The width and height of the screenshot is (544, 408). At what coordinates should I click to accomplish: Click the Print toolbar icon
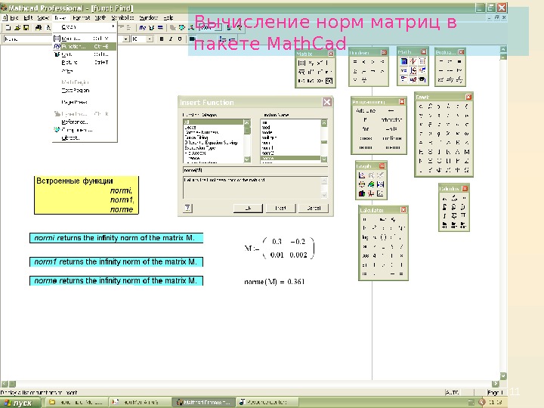click(39, 27)
